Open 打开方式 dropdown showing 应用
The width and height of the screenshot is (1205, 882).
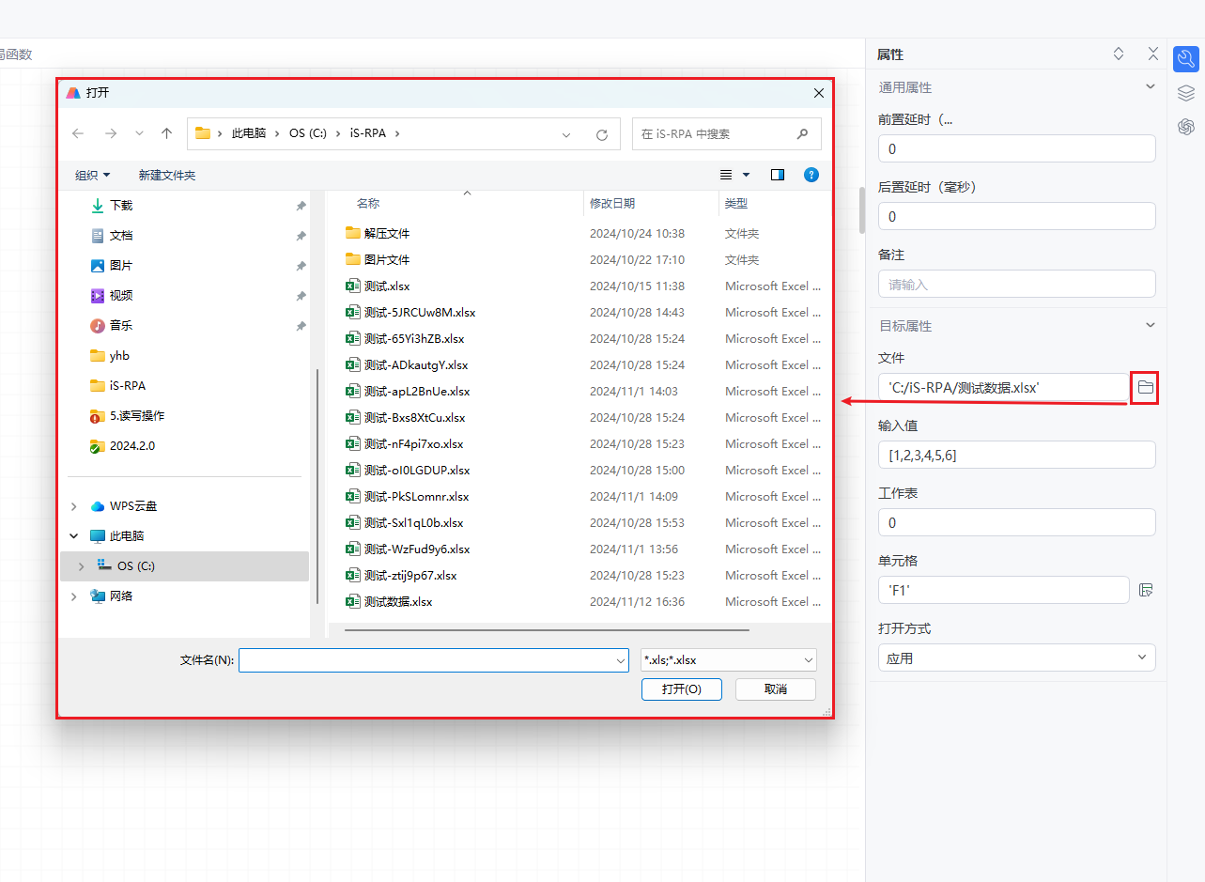1017,658
